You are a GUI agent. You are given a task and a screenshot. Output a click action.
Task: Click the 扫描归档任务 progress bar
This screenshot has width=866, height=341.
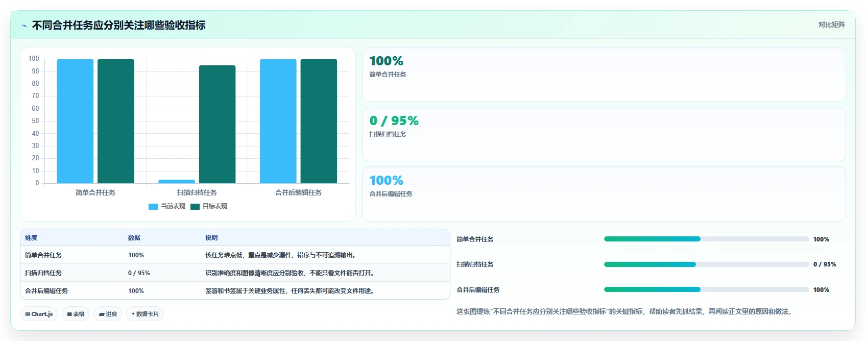(x=706, y=264)
